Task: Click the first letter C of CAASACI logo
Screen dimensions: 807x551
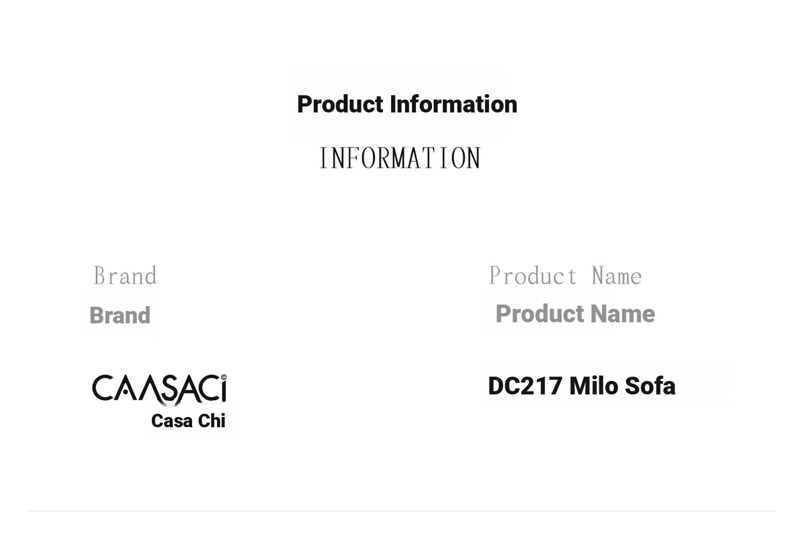Action: pyautogui.click(x=102, y=388)
